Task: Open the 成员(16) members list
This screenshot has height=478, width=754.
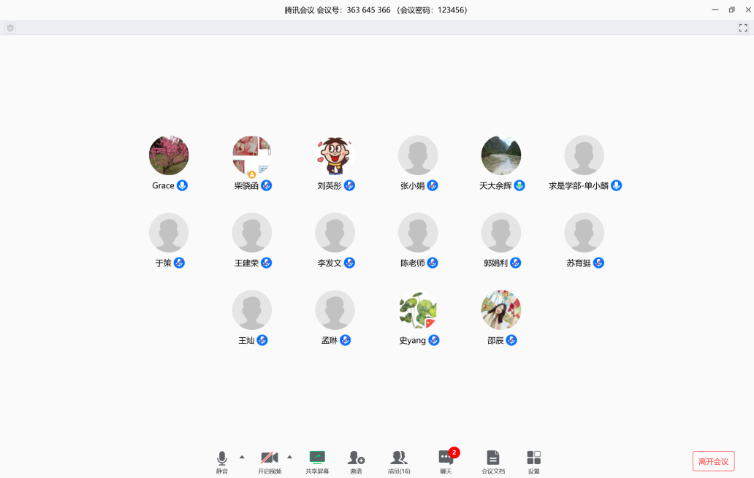Action: [x=398, y=458]
